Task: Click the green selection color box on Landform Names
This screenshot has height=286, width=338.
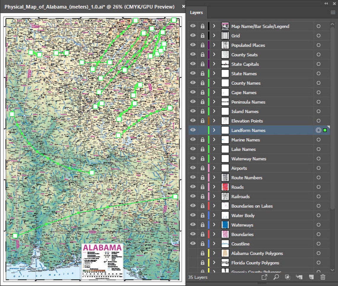Action: click(x=325, y=130)
